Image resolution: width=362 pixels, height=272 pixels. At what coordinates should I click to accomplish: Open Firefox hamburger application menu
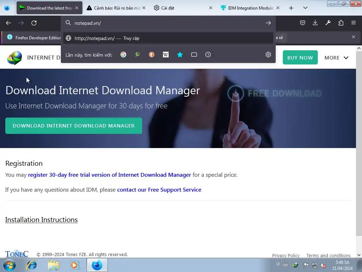point(354,23)
